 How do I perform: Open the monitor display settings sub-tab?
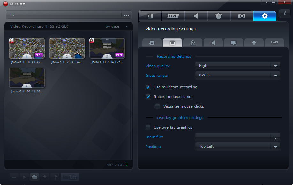(x=234, y=43)
